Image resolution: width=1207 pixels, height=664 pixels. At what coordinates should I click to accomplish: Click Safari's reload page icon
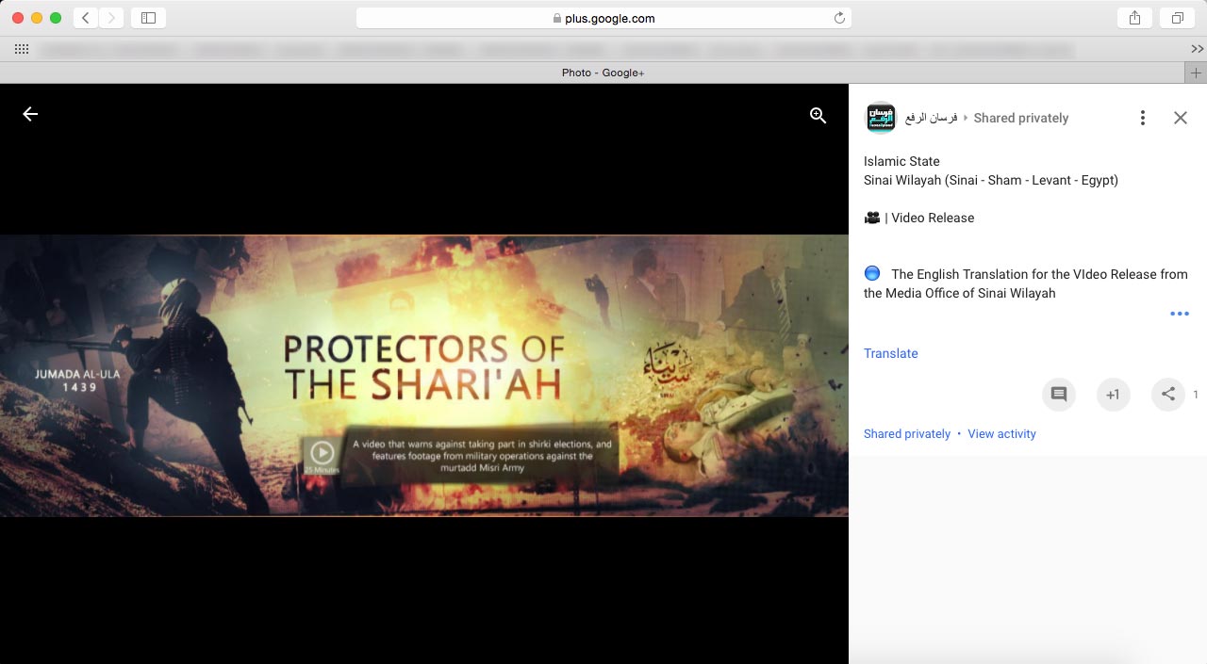pos(838,18)
